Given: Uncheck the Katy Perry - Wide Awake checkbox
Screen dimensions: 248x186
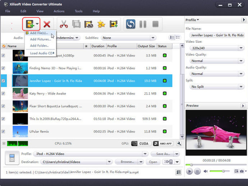Looking at the screenshot, I should tap(3, 93).
